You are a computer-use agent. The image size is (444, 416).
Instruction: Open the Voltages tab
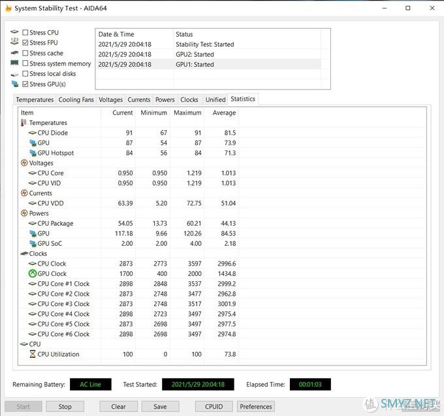point(110,100)
